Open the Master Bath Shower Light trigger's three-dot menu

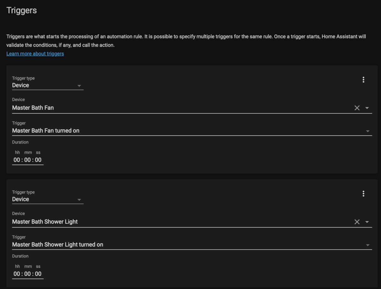[363, 194]
